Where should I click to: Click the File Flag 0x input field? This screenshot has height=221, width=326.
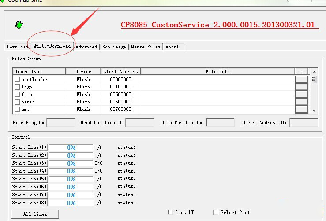coord(61,122)
